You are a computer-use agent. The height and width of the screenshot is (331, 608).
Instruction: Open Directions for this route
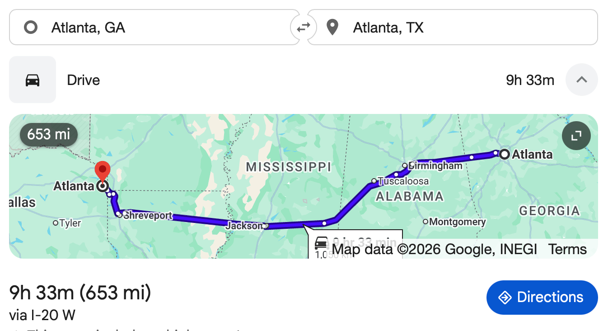click(x=542, y=297)
